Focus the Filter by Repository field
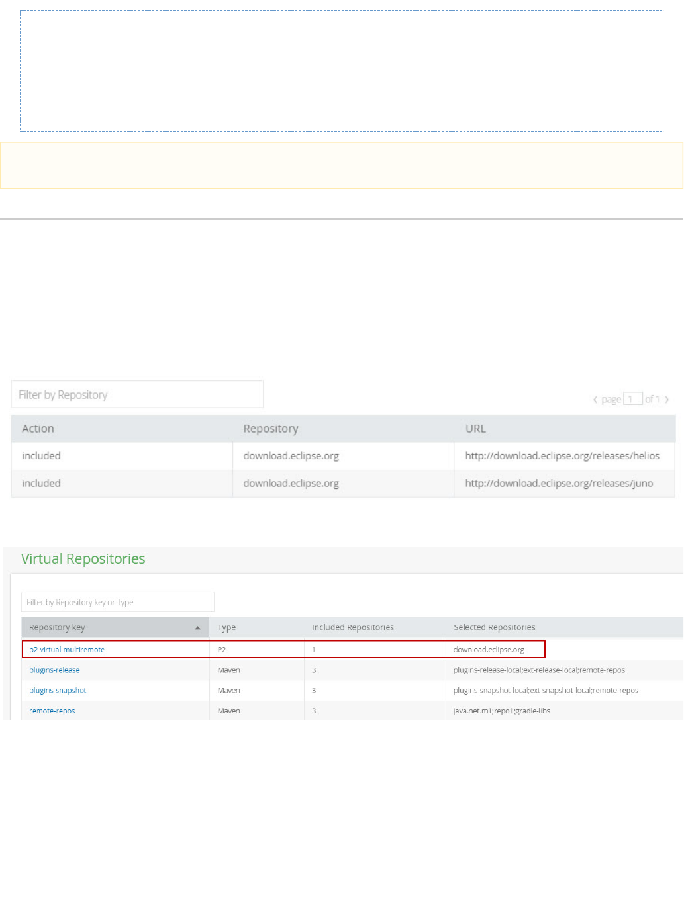Viewport: 684px width, 921px height. [x=137, y=395]
